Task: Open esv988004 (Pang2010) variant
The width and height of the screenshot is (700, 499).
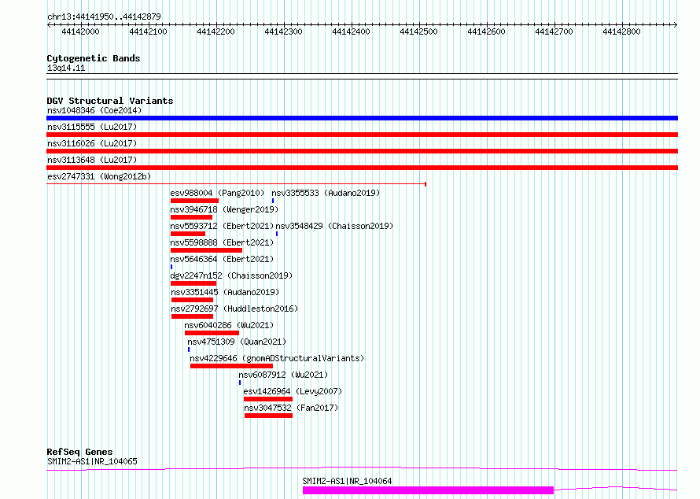Action: (x=217, y=193)
